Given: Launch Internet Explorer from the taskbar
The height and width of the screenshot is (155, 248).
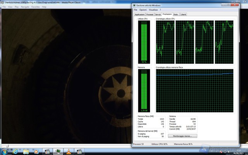Looking at the screenshot, I should [x=15, y=151].
